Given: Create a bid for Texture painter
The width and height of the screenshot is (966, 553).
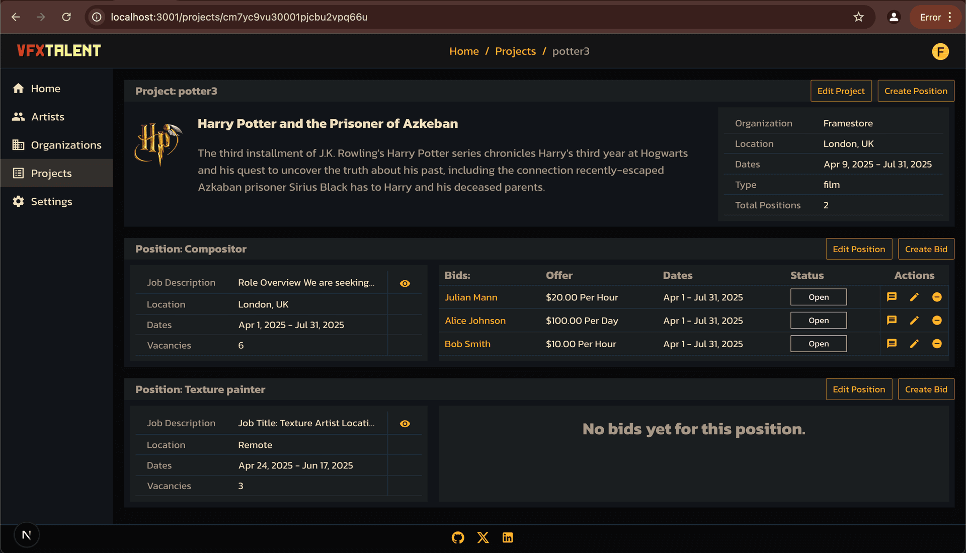Looking at the screenshot, I should coord(926,389).
